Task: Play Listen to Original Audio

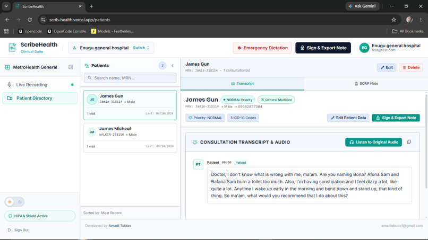Action: [x=373, y=142]
